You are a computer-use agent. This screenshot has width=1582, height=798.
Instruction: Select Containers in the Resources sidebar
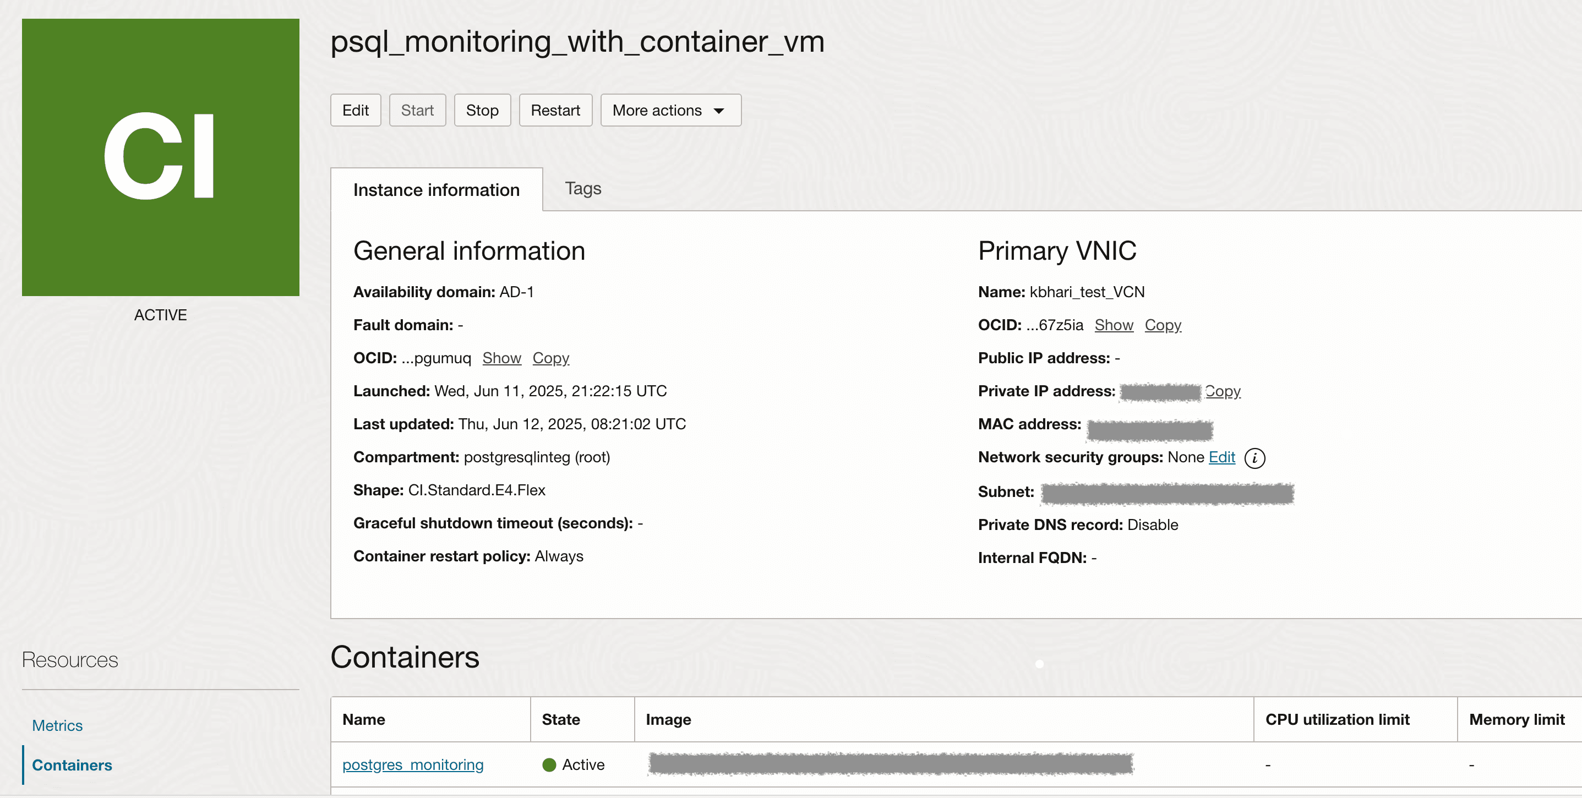(x=72, y=765)
